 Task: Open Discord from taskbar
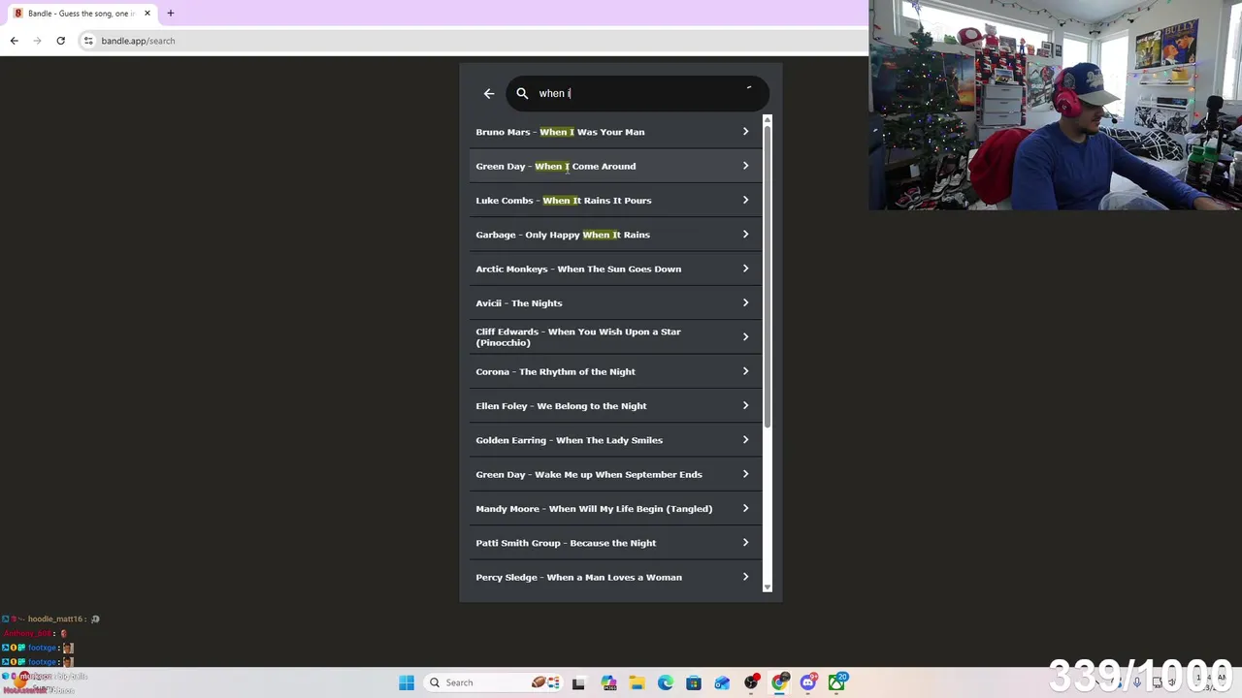coord(808,682)
